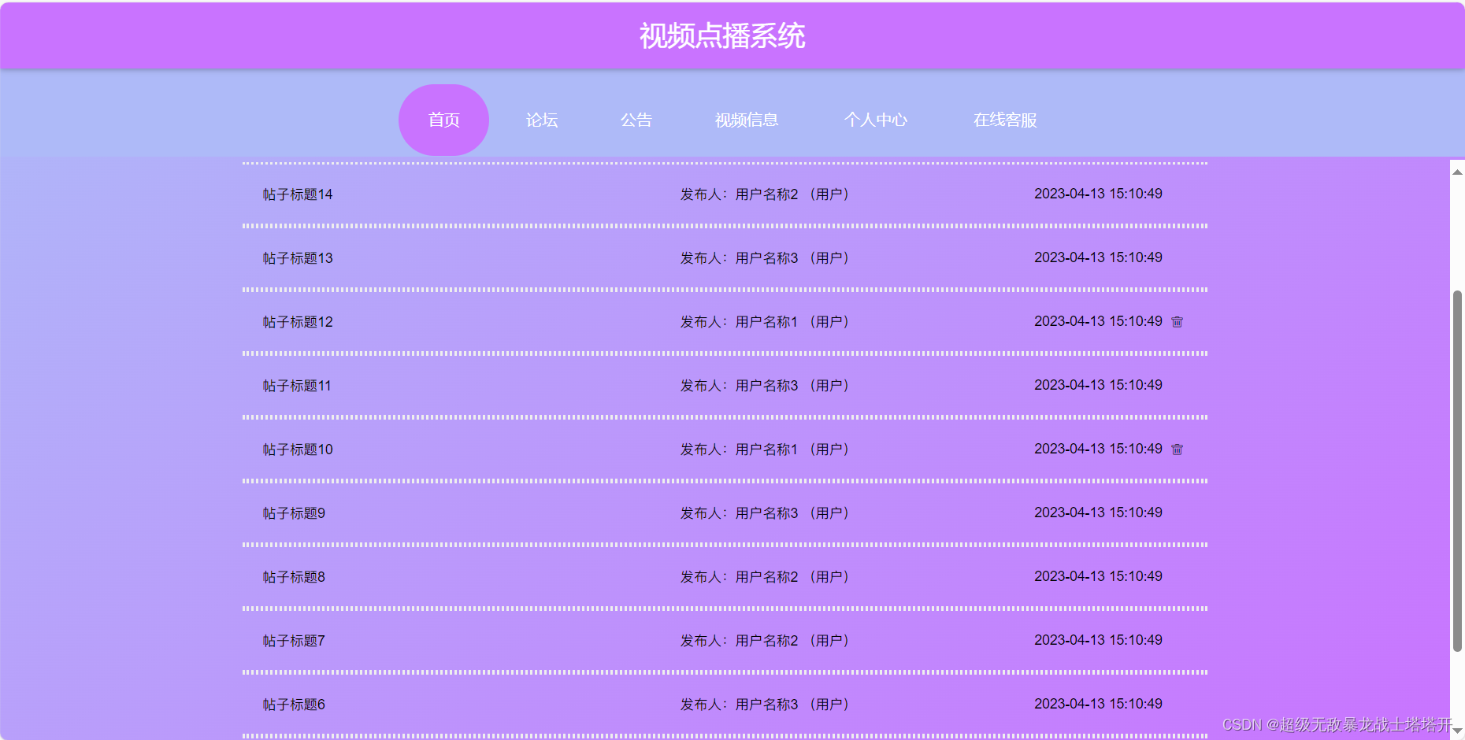Click the timestamp on 帖子标题12 row
This screenshot has height=740, width=1465.
(x=1098, y=321)
